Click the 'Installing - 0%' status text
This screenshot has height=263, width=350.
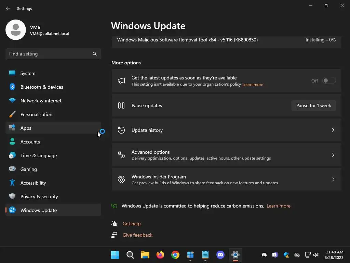(320, 40)
